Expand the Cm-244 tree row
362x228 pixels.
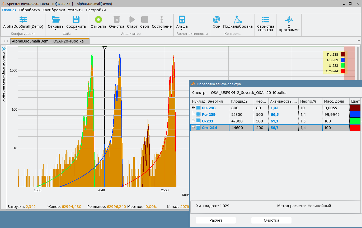pos(193,127)
